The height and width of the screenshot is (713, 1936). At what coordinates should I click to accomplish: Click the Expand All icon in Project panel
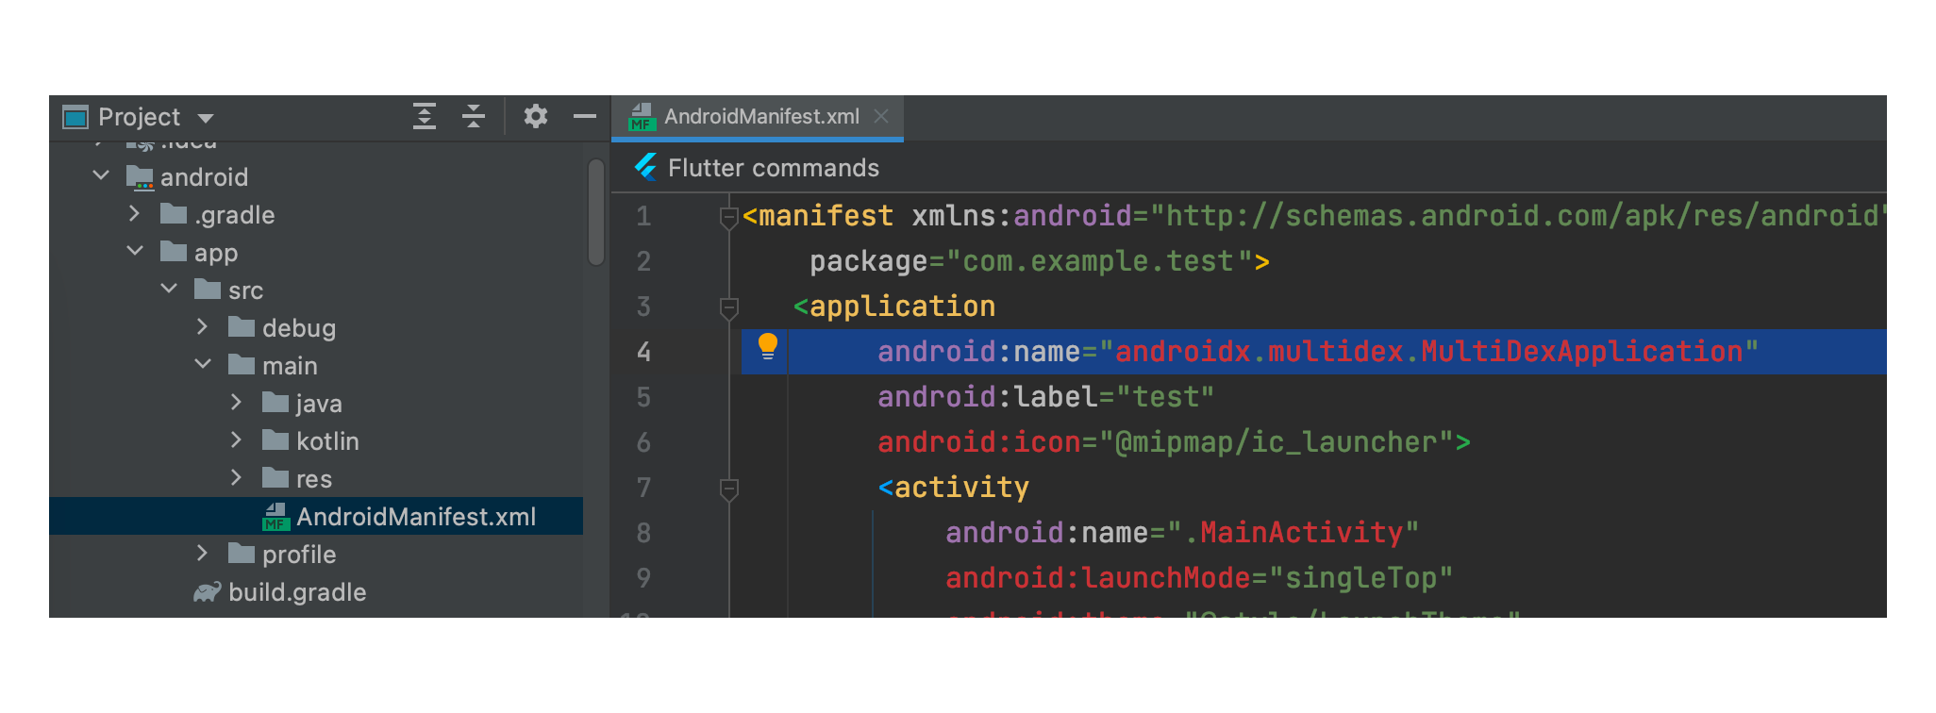point(425,116)
